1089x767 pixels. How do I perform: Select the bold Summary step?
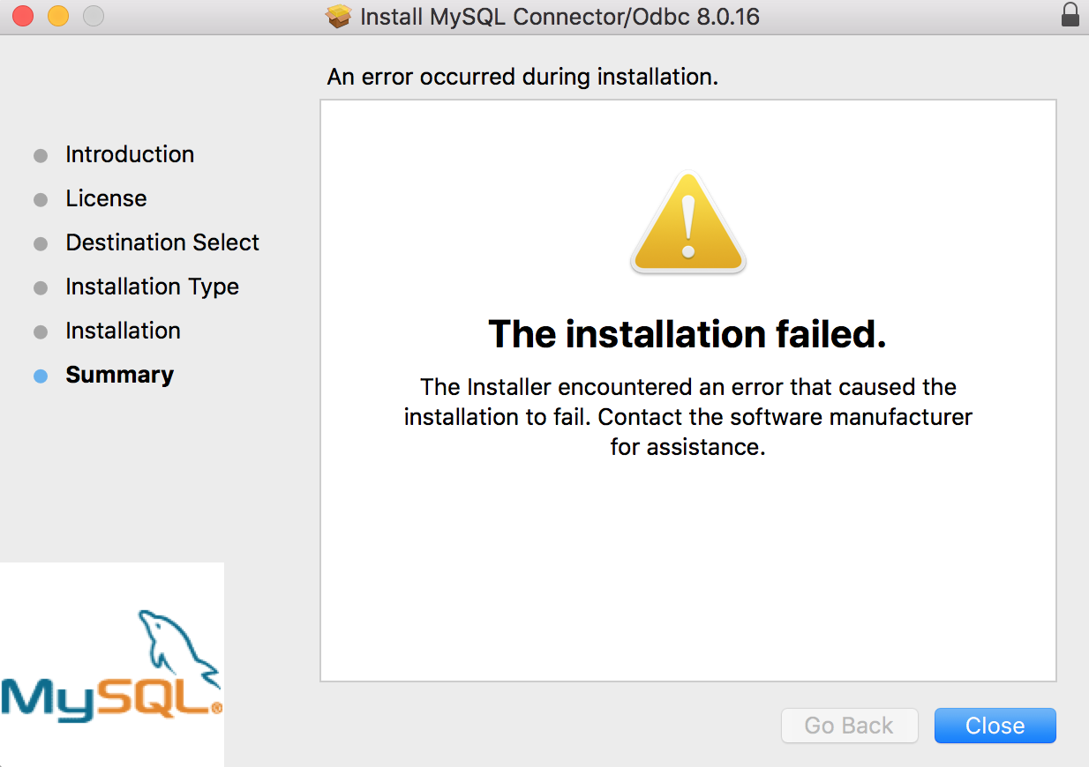119,375
